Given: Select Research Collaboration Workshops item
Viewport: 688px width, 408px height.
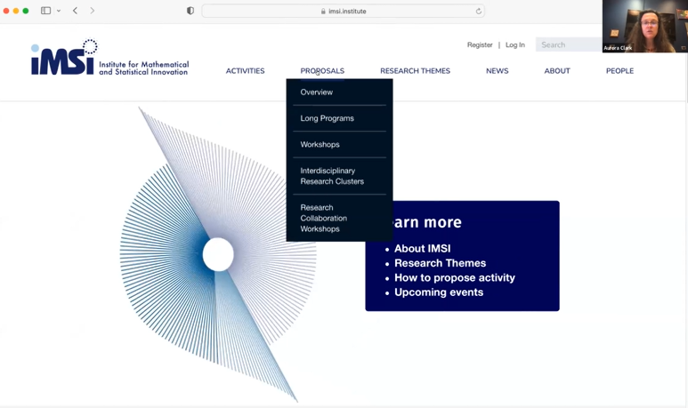Looking at the screenshot, I should pos(324,218).
